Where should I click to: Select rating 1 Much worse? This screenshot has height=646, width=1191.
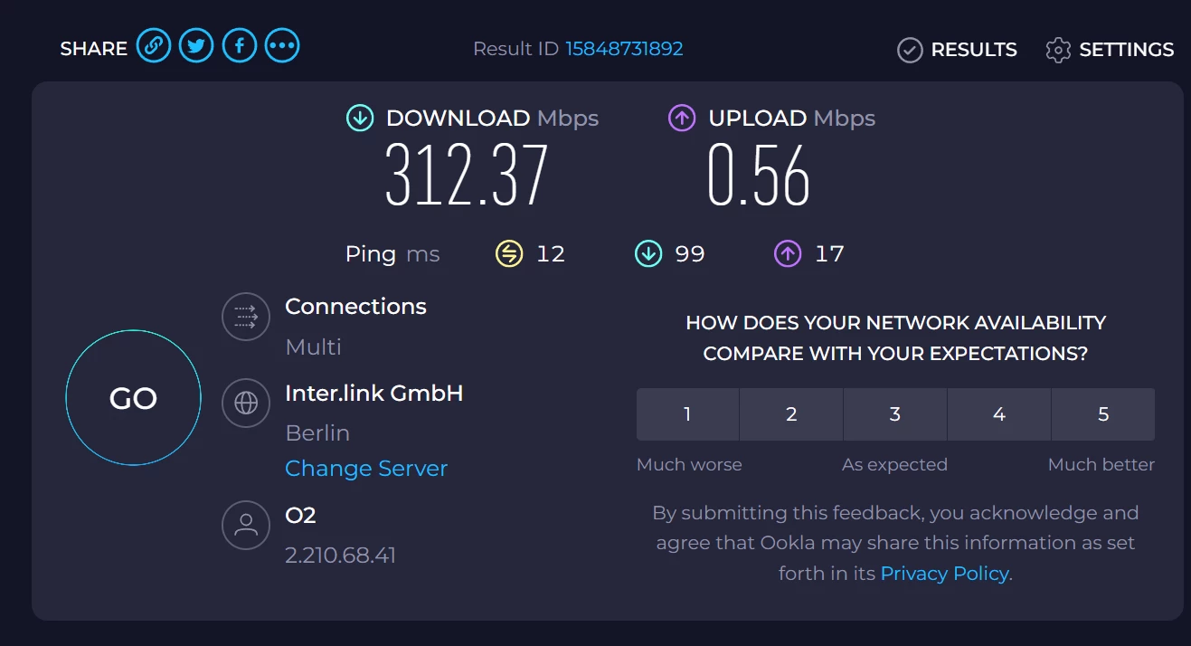(687, 414)
